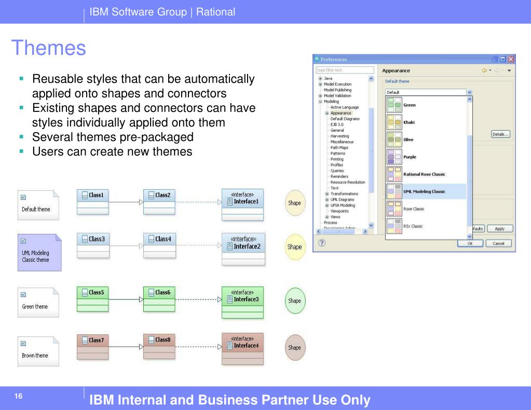Expand the Transformations node

tap(327, 194)
